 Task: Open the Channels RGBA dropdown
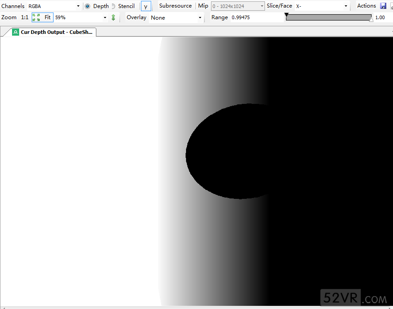coord(54,6)
